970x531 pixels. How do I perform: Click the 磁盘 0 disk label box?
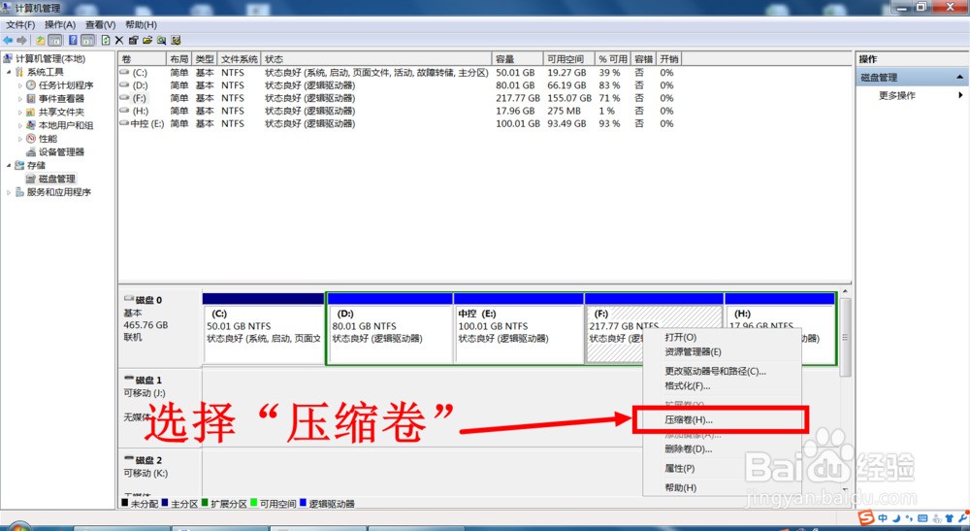pos(160,328)
